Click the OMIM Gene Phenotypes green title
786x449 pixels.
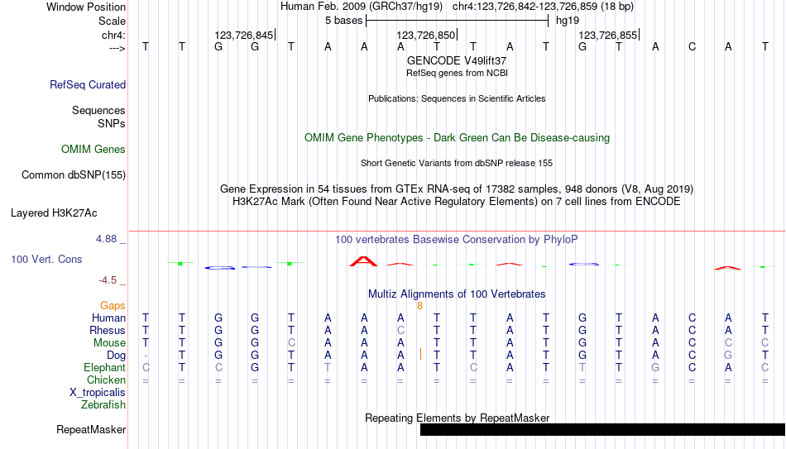click(457, 138)
